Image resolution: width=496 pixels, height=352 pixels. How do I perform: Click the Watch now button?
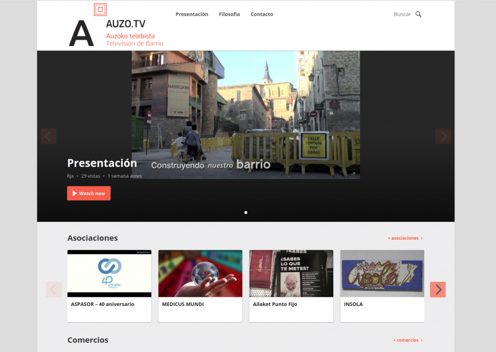pyautogui.click(x=89, y=193)
